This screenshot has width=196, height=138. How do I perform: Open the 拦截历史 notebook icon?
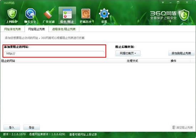86,14
